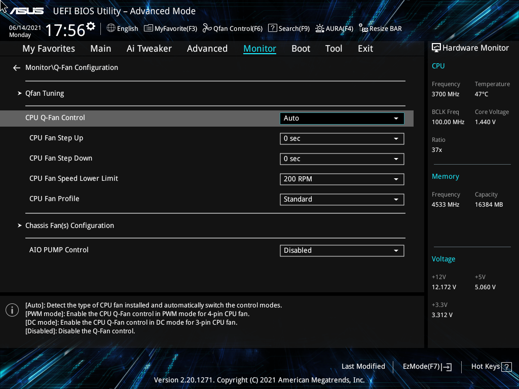
Task: Open CPU Fan Step Down dropdown
Action: click(x=342, y=159)
